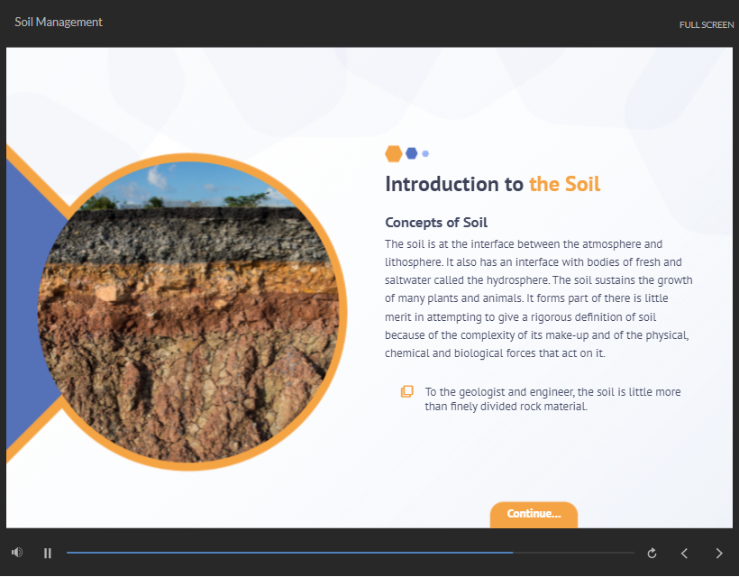Click the Soil Management course title
Image resolution: width=739 pixels, height=577 pixels.
pos(59,23)
